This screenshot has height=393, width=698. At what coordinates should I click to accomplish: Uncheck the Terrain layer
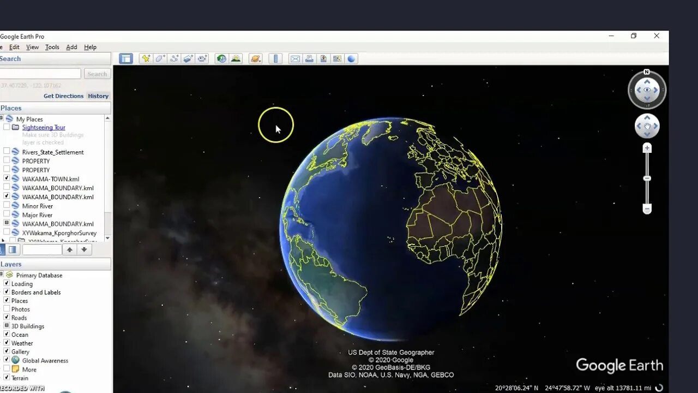coord(7,377)
